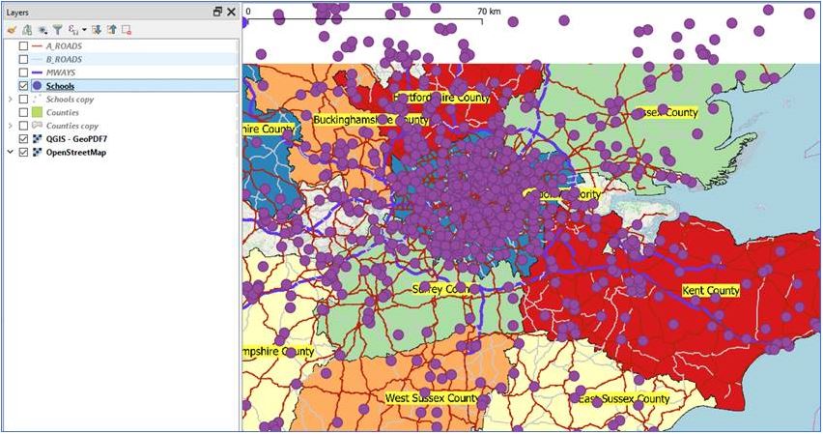This screenshot has width=823, height=434.
Task: Click the Filter Legend funnel icon
Action: (x=55, y=30)
